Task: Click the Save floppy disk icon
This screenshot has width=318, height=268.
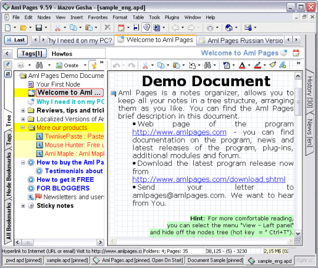Action: click(x=39, y=28)
